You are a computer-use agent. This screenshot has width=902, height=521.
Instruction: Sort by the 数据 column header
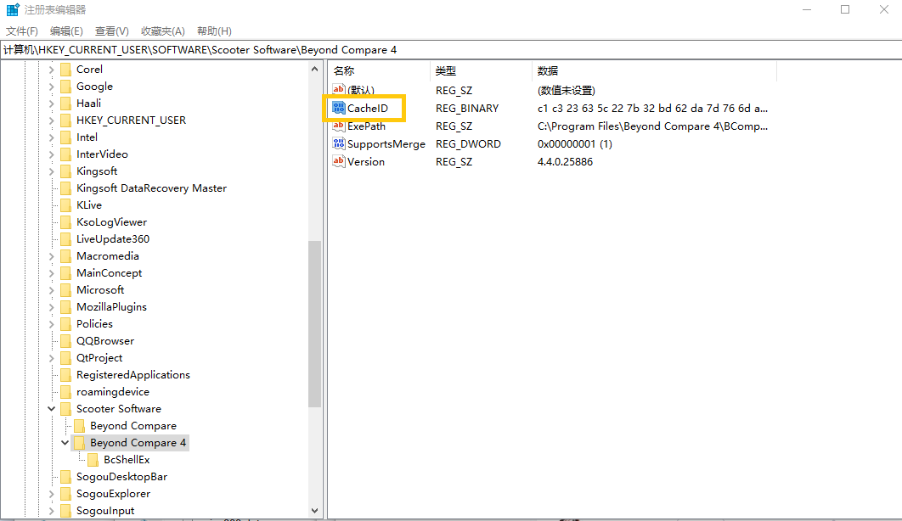pos(654,70)
